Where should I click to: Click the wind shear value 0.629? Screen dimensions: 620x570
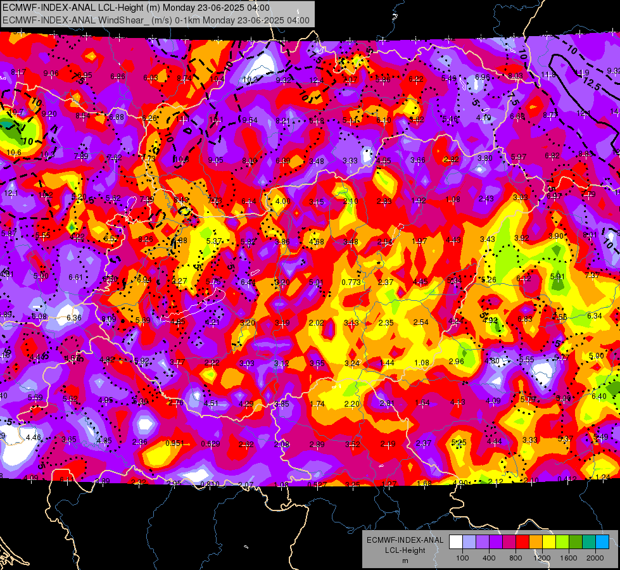[210, 444]
